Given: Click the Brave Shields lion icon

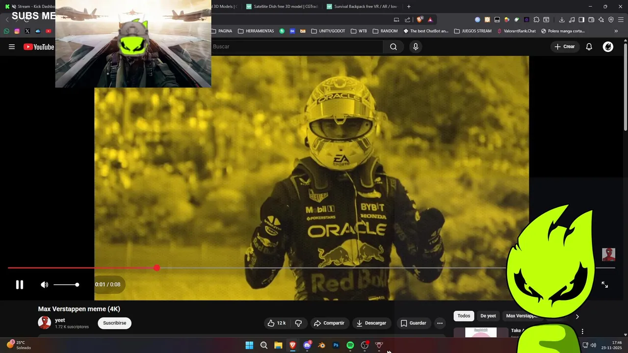Looking at the screenshot, I should point(419,20).
